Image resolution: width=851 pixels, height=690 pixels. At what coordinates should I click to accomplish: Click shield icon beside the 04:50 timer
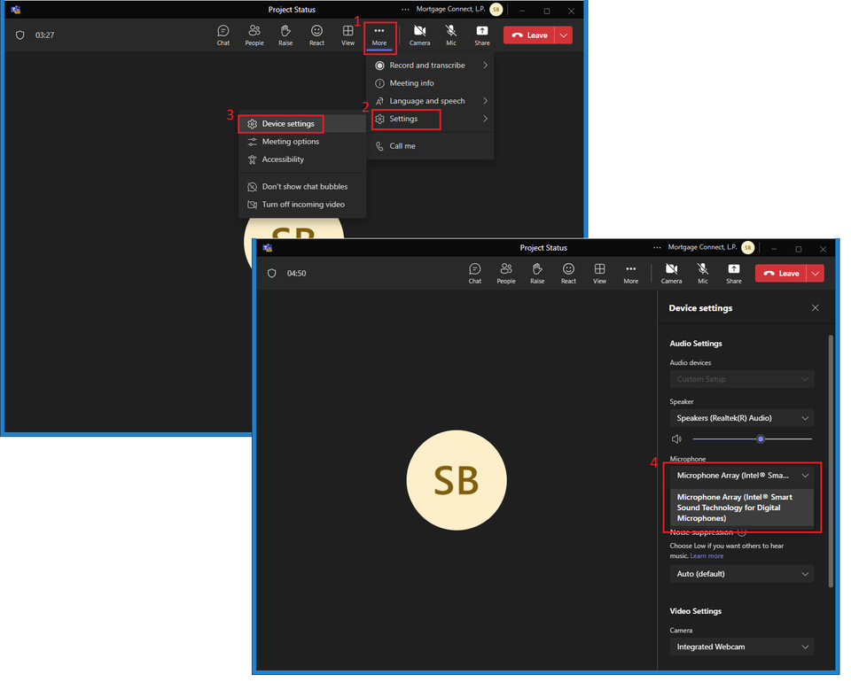coord(271,274)
